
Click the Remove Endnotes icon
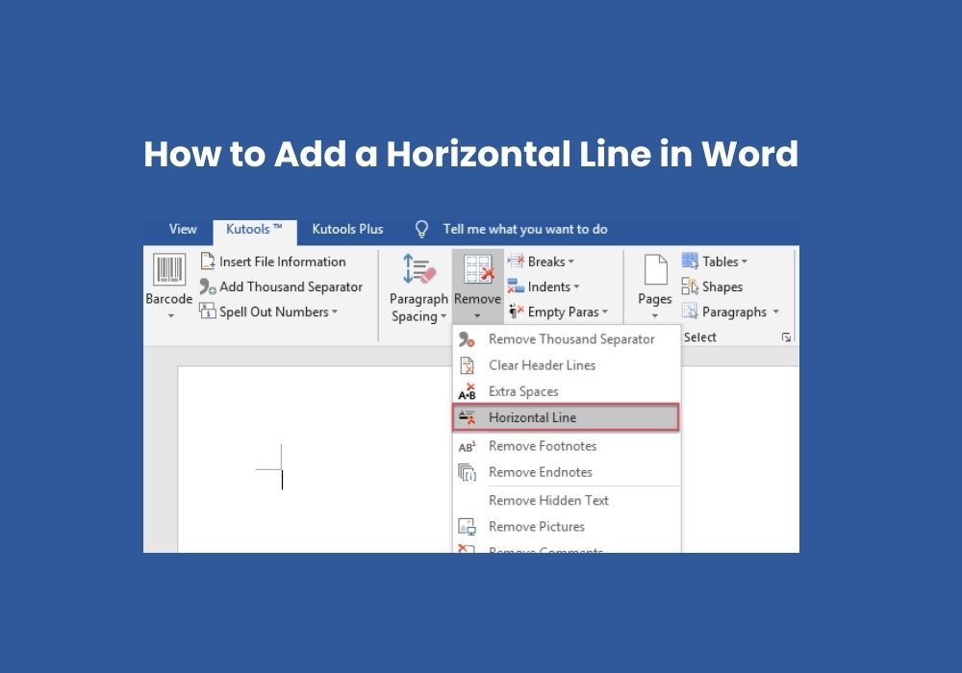coord(467,473)
